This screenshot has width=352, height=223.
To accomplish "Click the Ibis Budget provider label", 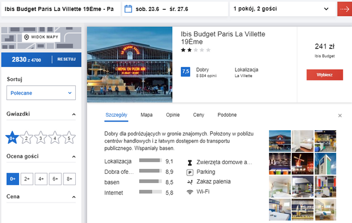I will pyautogui.click(x=324, y=56).
